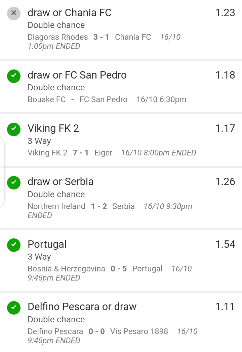Open the 'Viking FK 2' selection title

tap(53, 128)
